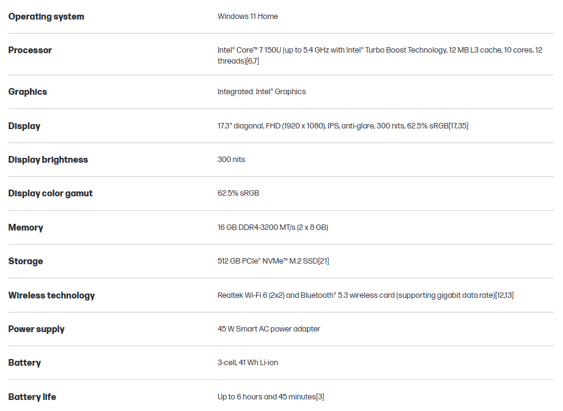Click the Graphics row label

tap(28, 92)
